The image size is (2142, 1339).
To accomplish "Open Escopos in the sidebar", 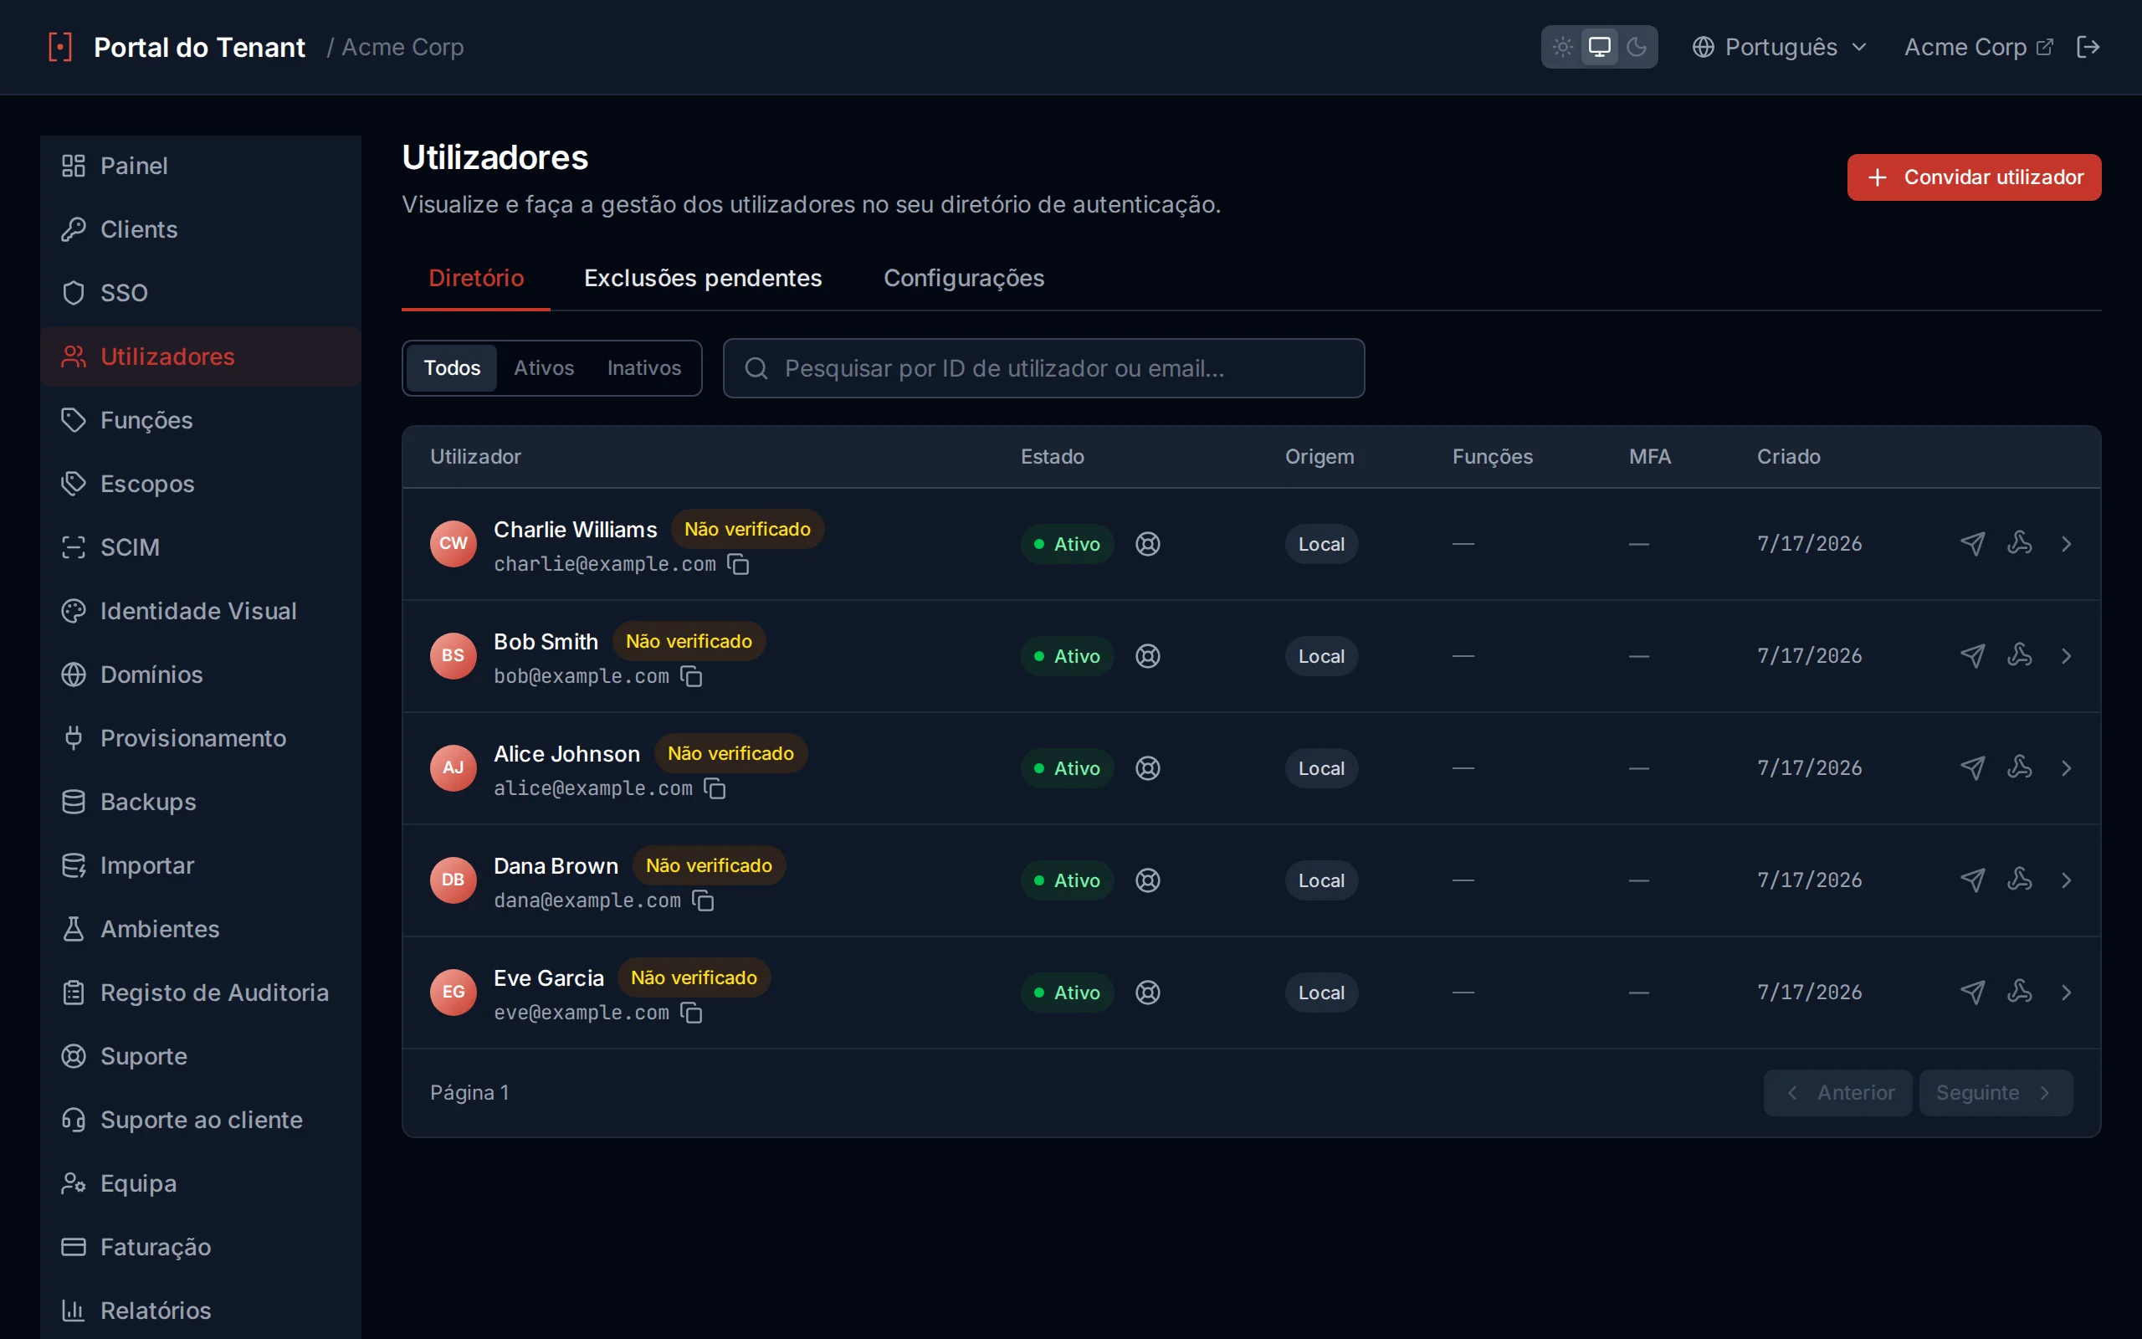I will 201,484.
